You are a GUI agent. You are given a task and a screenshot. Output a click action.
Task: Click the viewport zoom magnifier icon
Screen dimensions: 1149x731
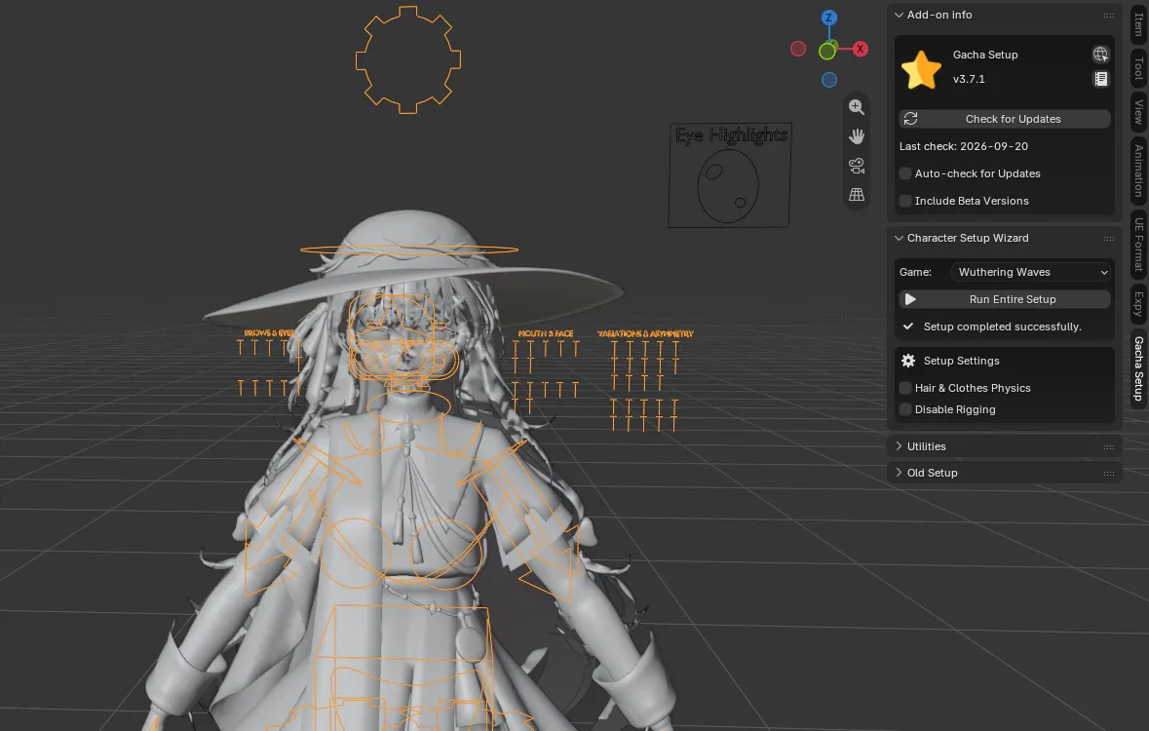(856, 107)
